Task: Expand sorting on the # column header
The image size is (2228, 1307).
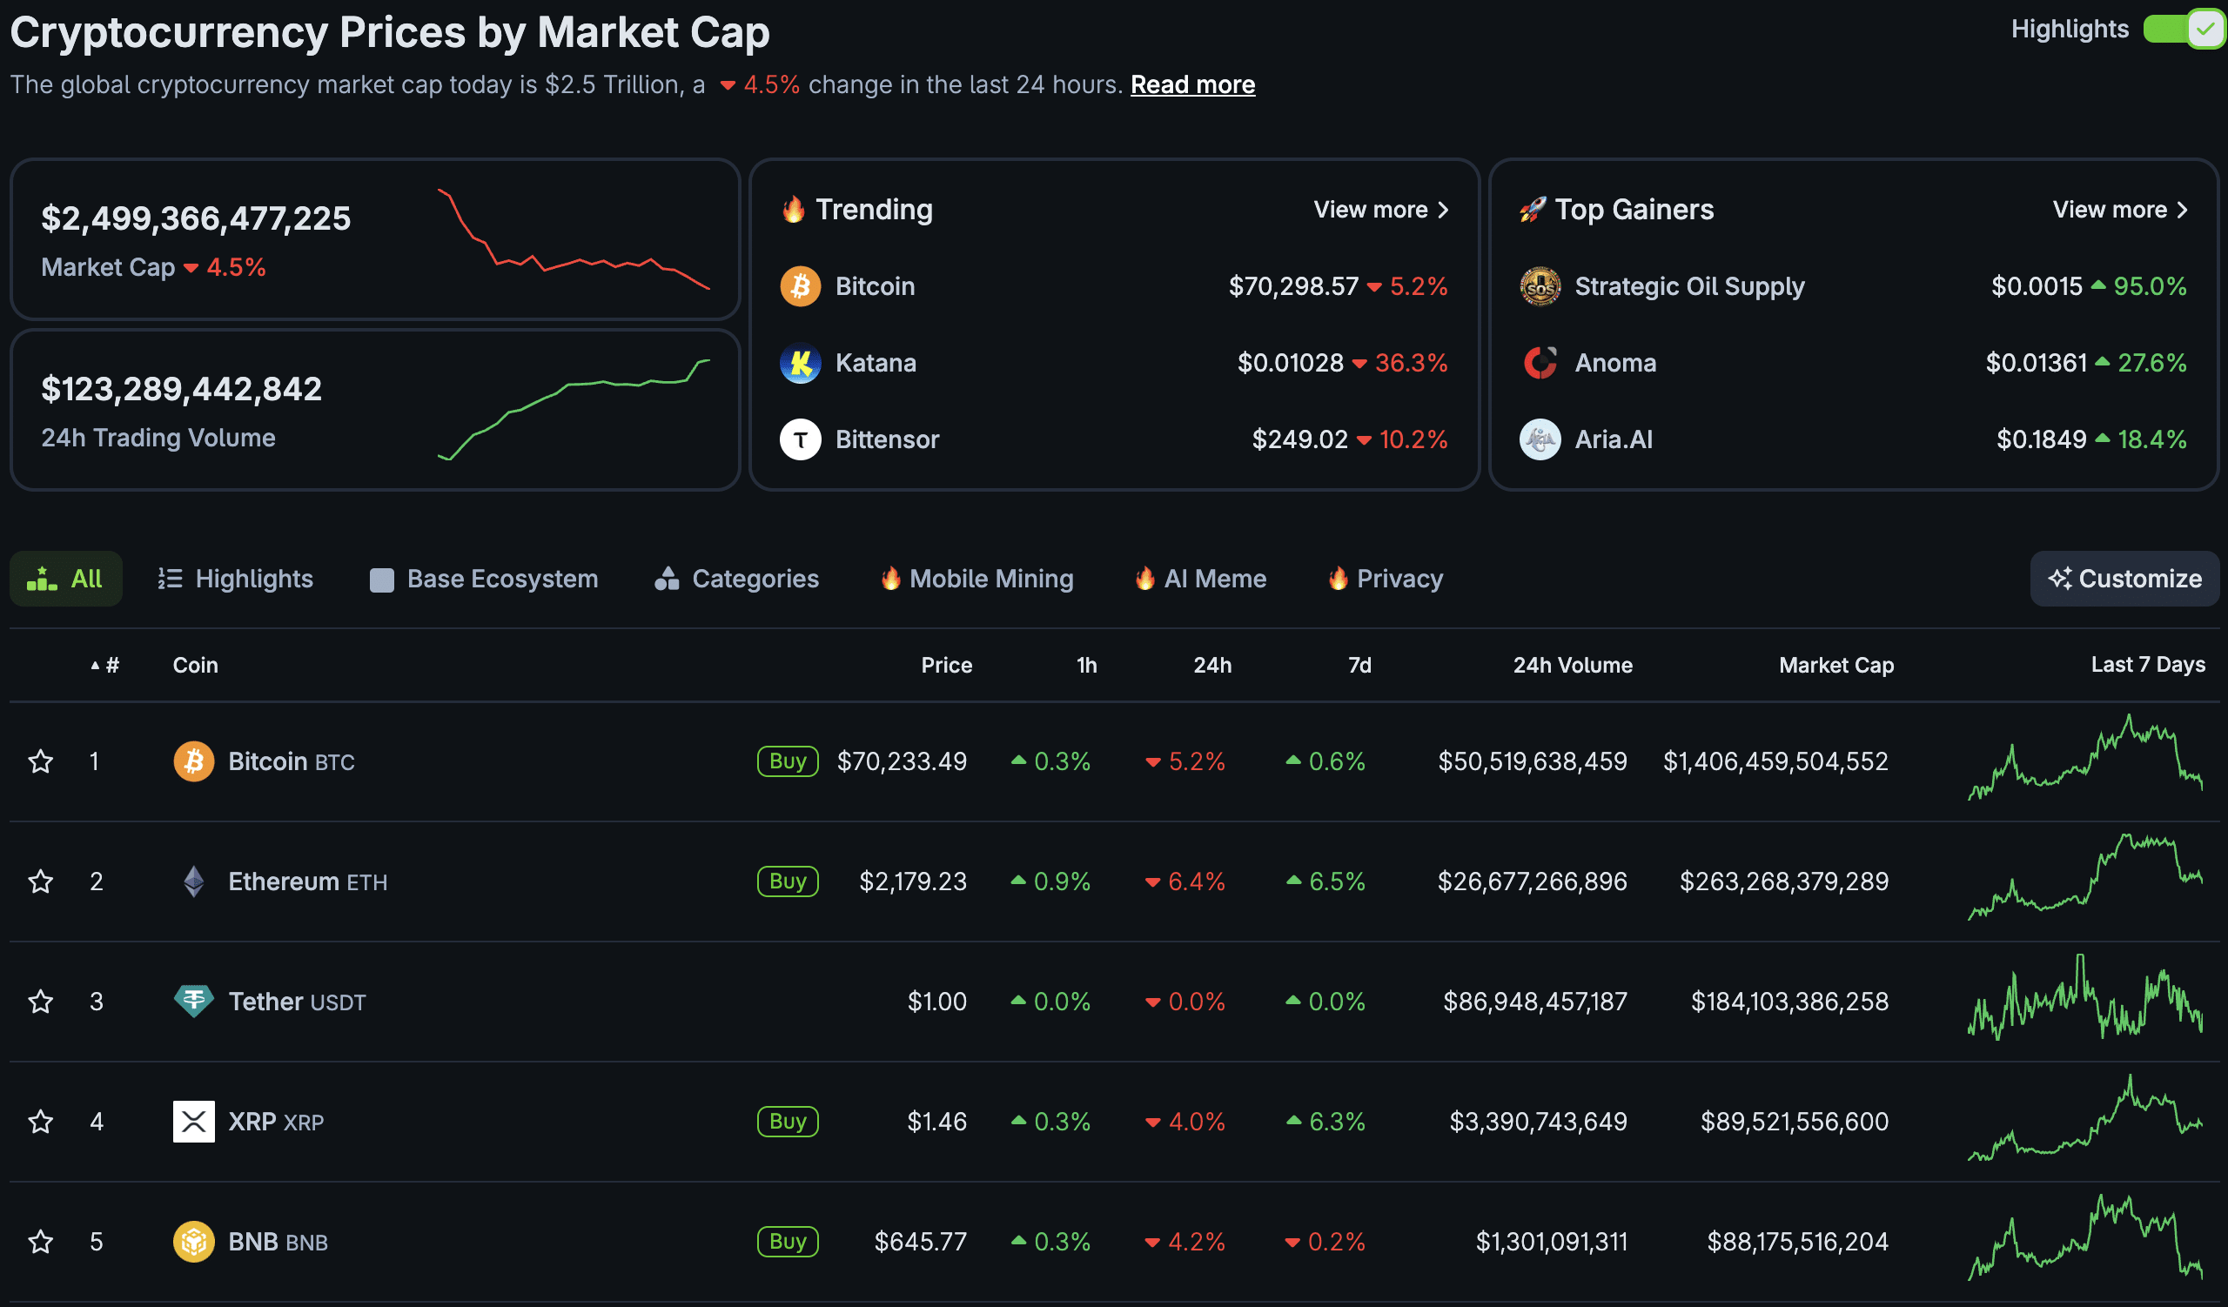Action: [104, 666]
